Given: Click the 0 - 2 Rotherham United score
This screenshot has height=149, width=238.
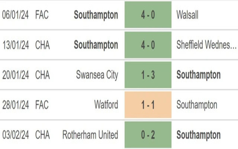Looking at the screenshot, I should click(x=148, y=135).
